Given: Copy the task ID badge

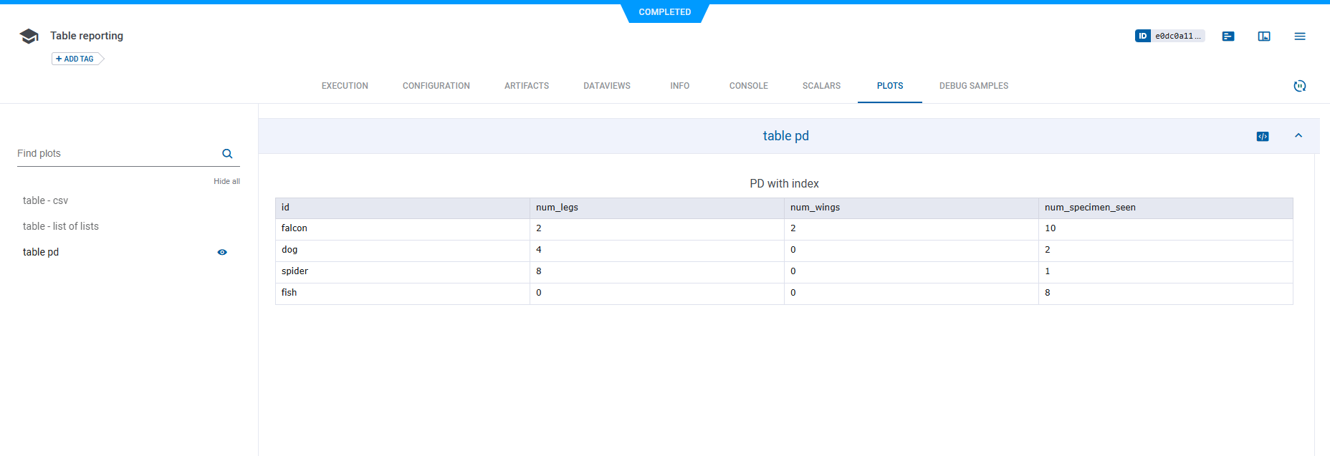Looking at the screenshot, I should pyautogui.click(x=1169, y=36).
